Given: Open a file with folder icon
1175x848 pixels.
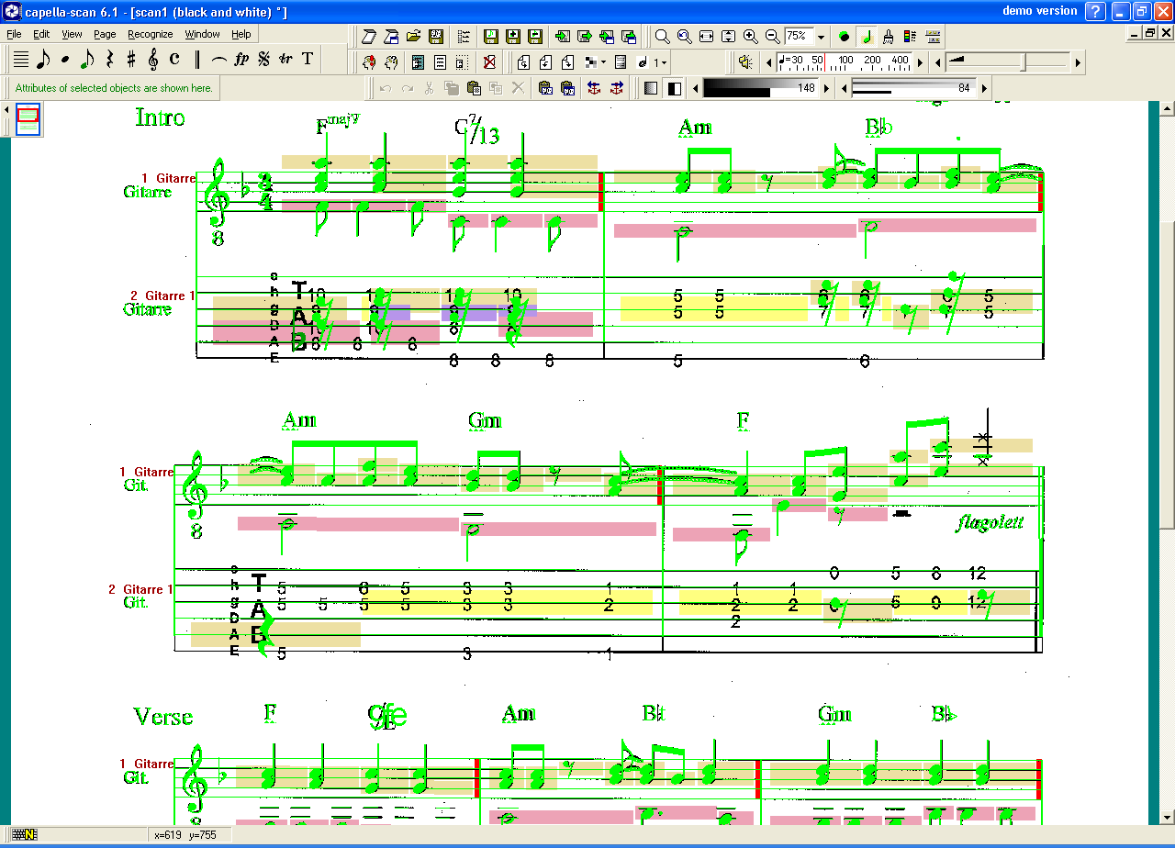Looking at the screenshot, I should (x=413, y=37).
